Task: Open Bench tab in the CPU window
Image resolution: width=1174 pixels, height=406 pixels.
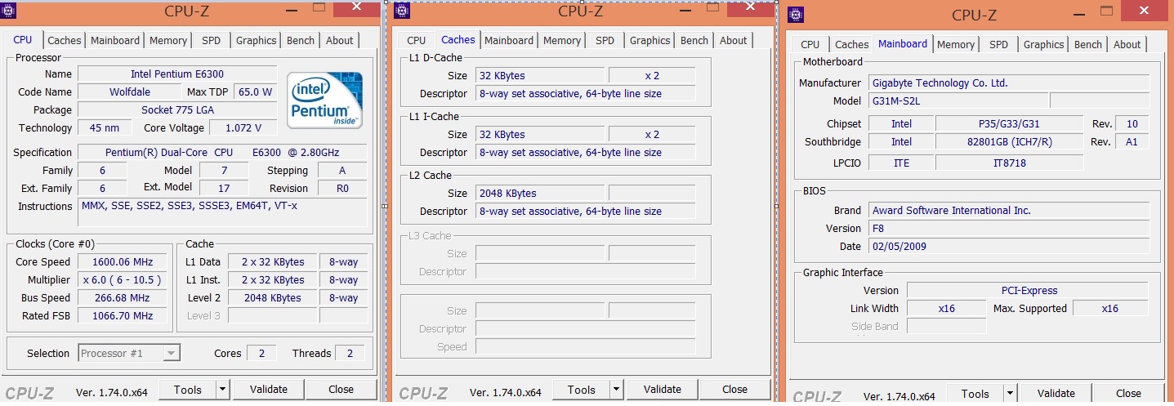Action: coord(301,40)
